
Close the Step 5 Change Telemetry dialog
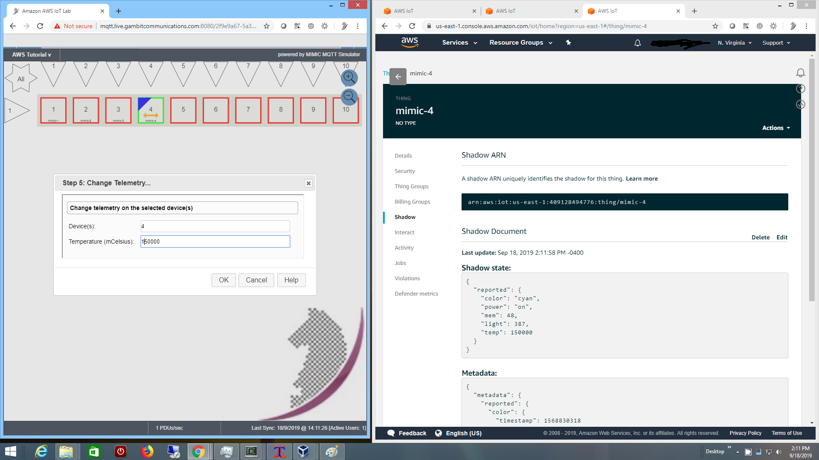click(308, 183)
